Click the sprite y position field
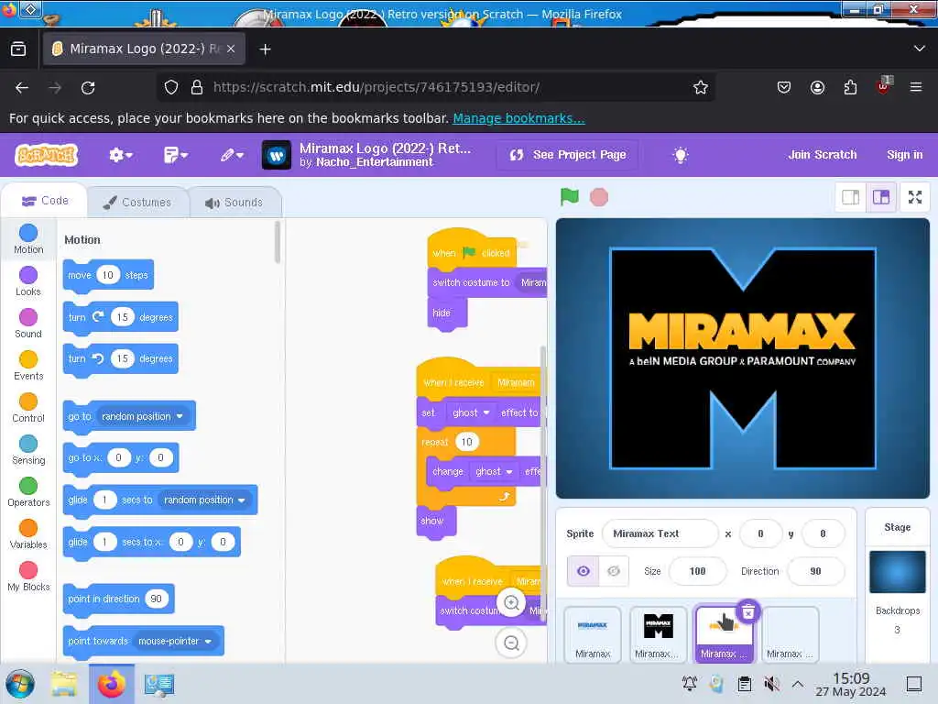 [x=823, y=533]
